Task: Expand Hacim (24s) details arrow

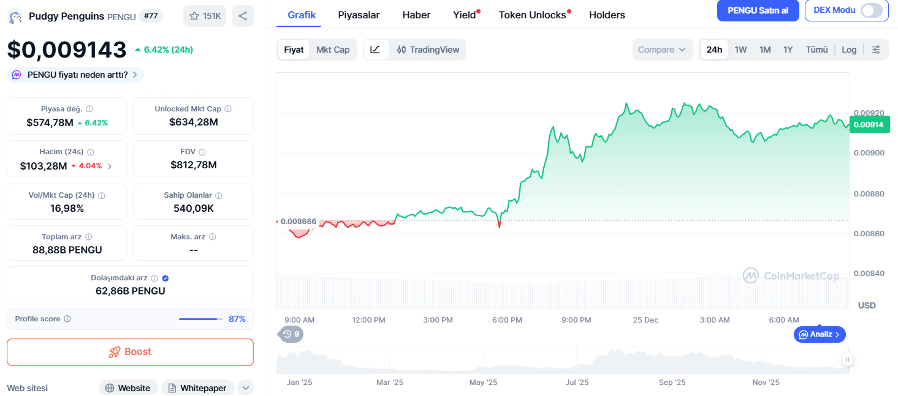Action: (x=110, y=166)
